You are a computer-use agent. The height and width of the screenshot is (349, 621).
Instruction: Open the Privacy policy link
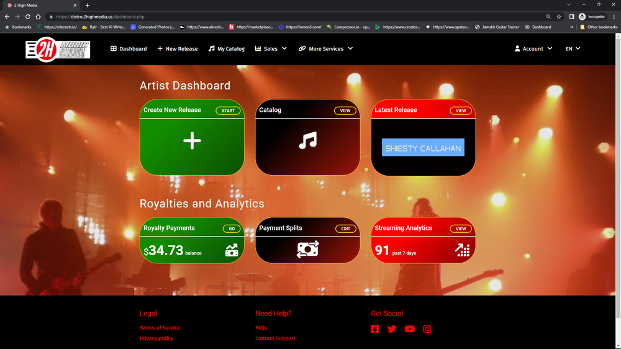coord(156,338)
